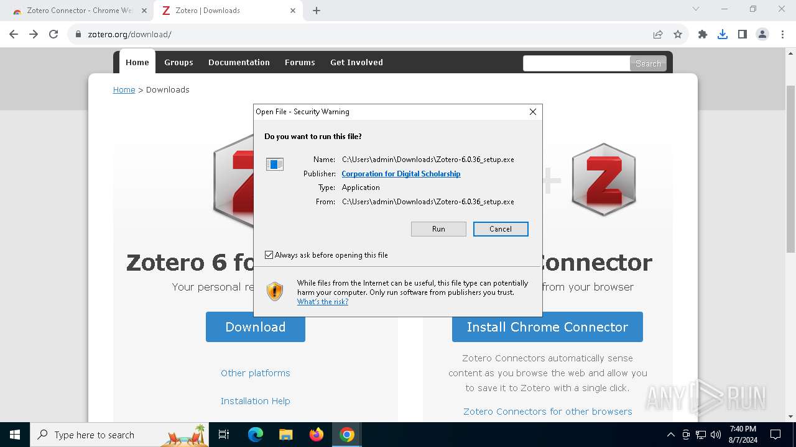Click the blue Download button for Zotero
The image size is (796, 447).
pos(256,327)
